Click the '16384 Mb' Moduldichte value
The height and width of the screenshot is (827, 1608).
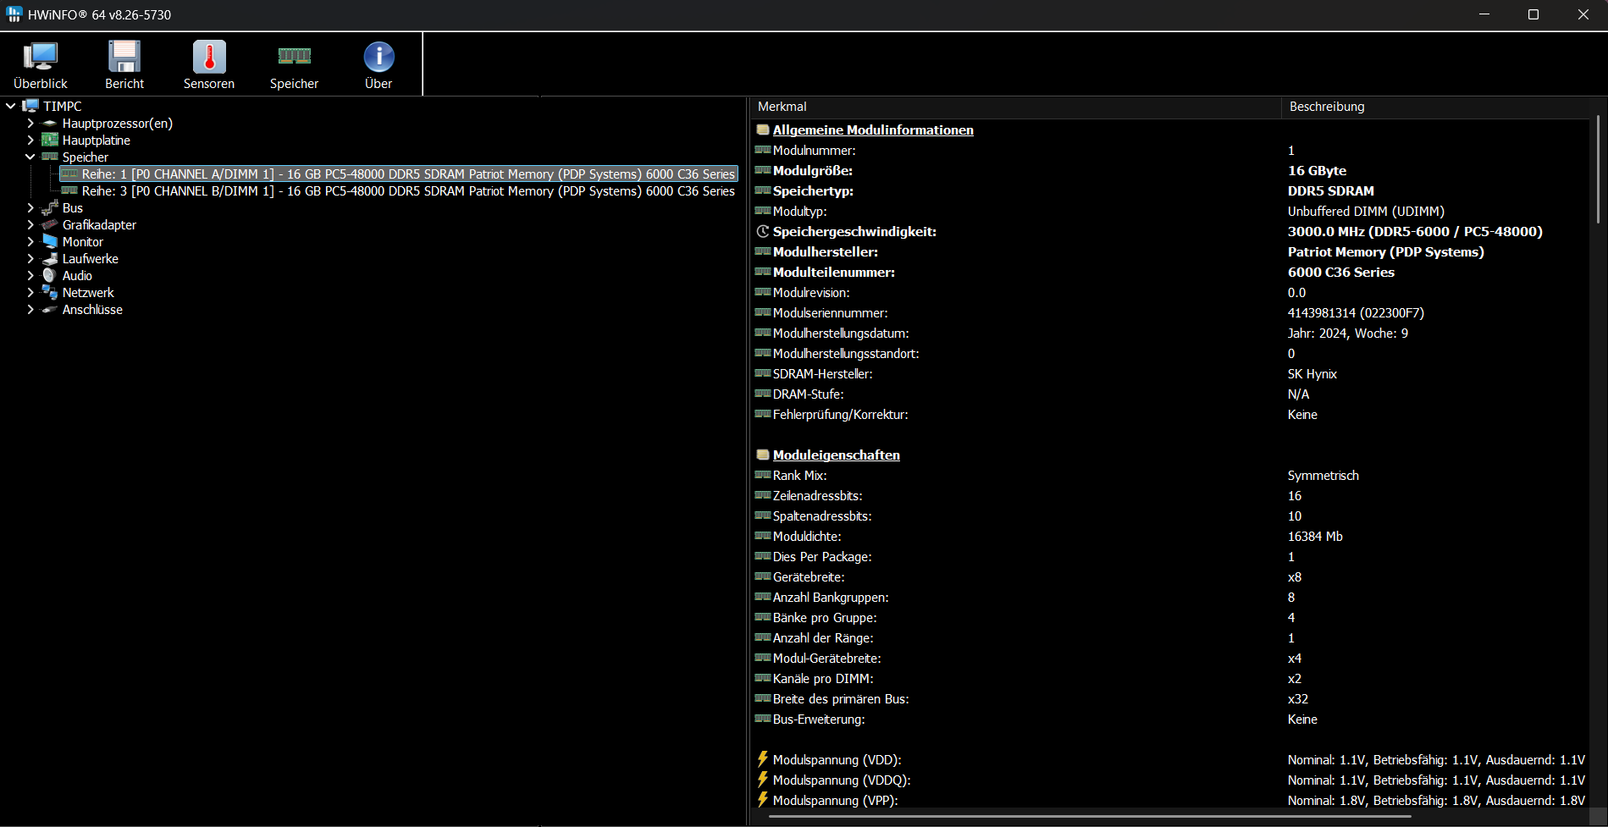pos(1315,536)
